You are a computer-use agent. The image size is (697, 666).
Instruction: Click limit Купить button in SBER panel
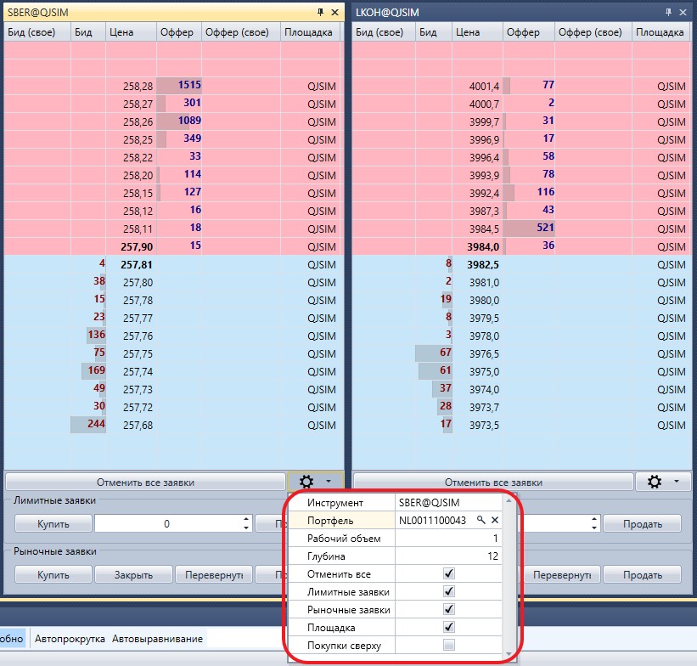[53, 523]
